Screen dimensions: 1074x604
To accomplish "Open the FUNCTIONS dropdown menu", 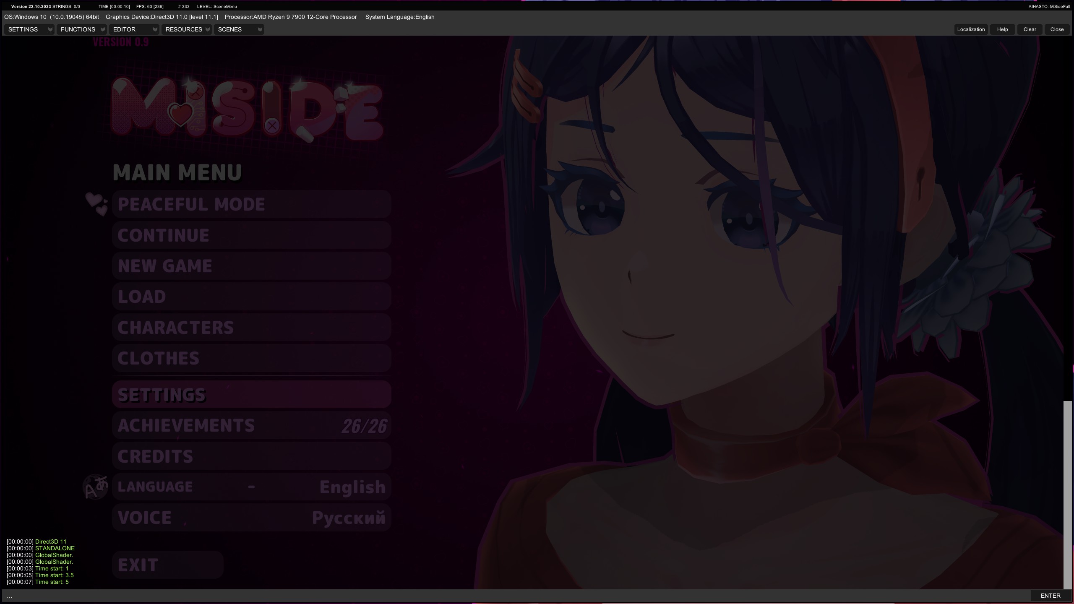I will tap(81, 29).
